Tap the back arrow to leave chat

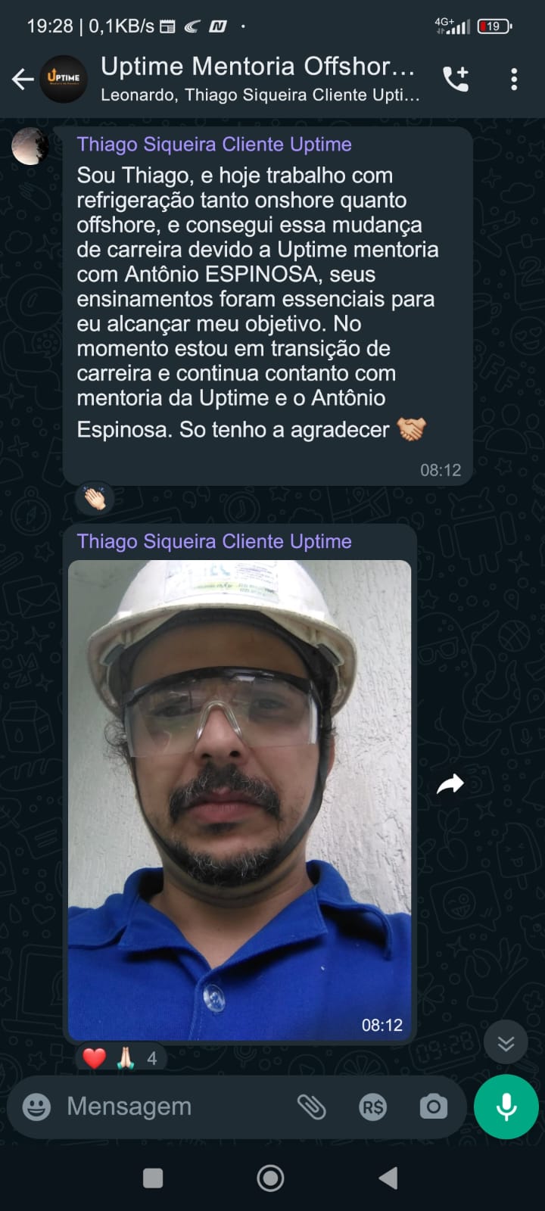23,79
